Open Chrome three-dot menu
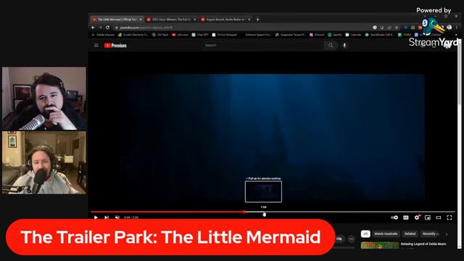Screen dimensions: 464x261 457,28
